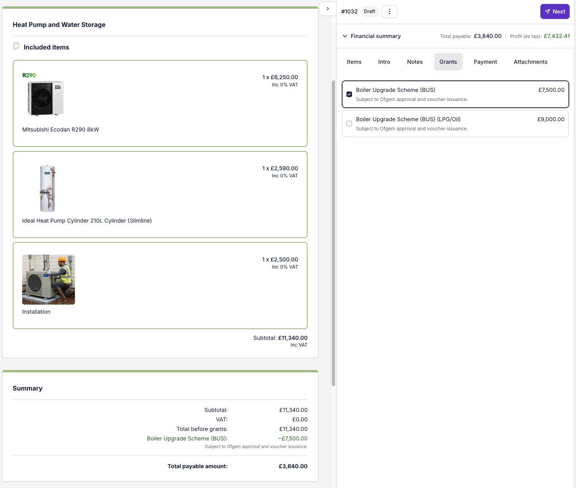Click the −£7,500.00 grant deduction in Summary
Screen dimensions: 576x488
click(x=293, y=438)
